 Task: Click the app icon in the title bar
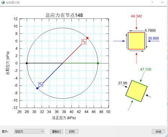click(3, 3)
